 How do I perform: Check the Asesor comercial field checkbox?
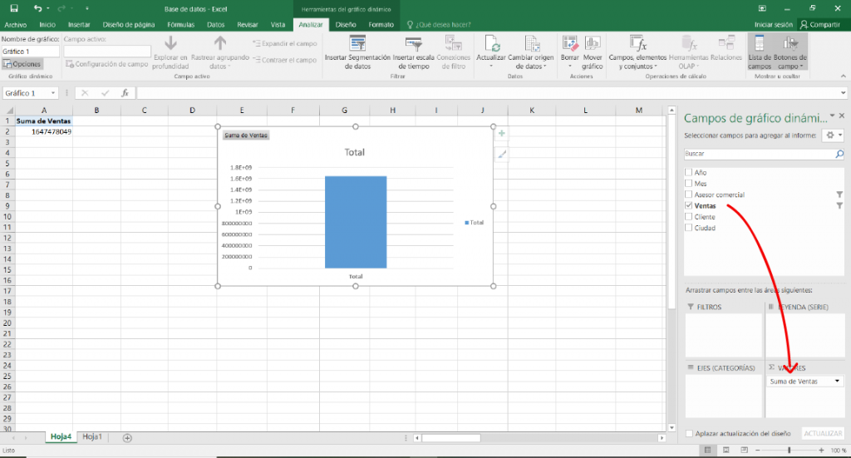pyautogui.click(x=689, y=195)
